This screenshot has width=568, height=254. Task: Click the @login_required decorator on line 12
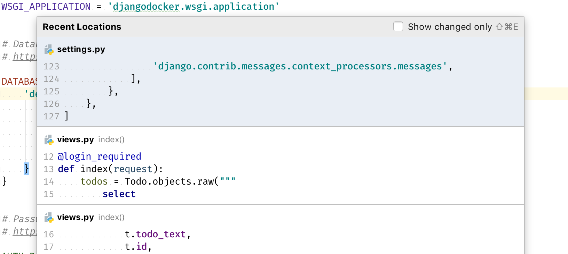click(x=100, y=156)
